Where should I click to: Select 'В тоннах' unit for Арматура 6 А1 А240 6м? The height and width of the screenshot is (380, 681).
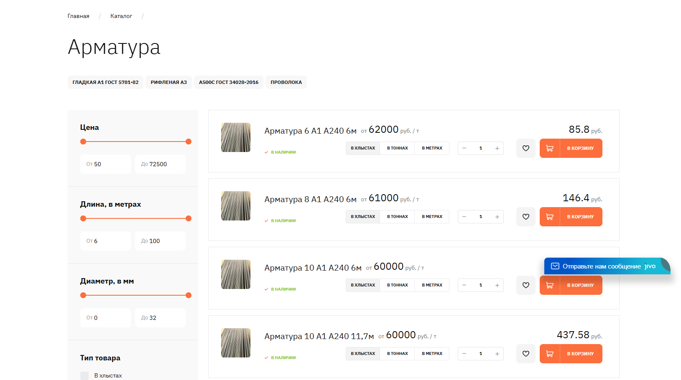397,148
